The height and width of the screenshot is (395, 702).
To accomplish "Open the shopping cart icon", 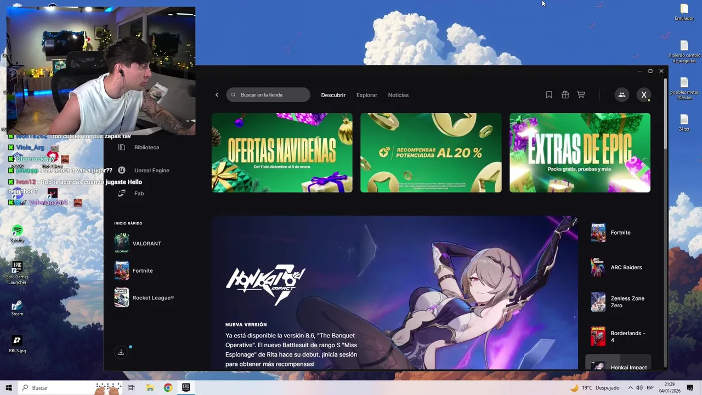I will pyautogui.click(x=581, y=95).
